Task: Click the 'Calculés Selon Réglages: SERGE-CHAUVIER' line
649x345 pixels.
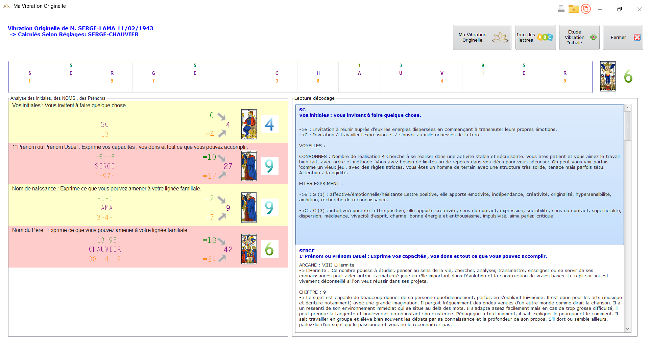Action: [x=74, y=34]
